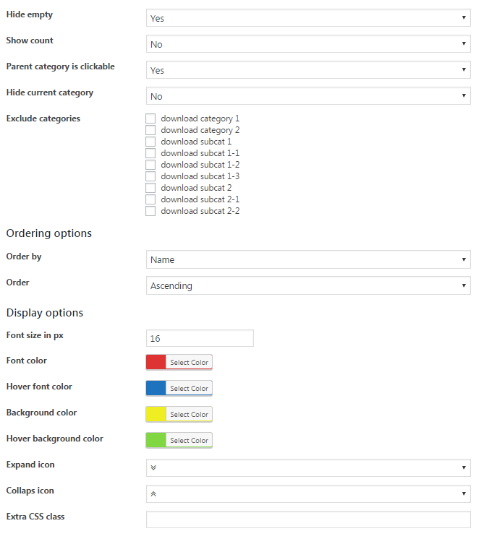This screenshot has width=484, height=539.
Task: Open the Hide empty dropdown
Action: 308,18
